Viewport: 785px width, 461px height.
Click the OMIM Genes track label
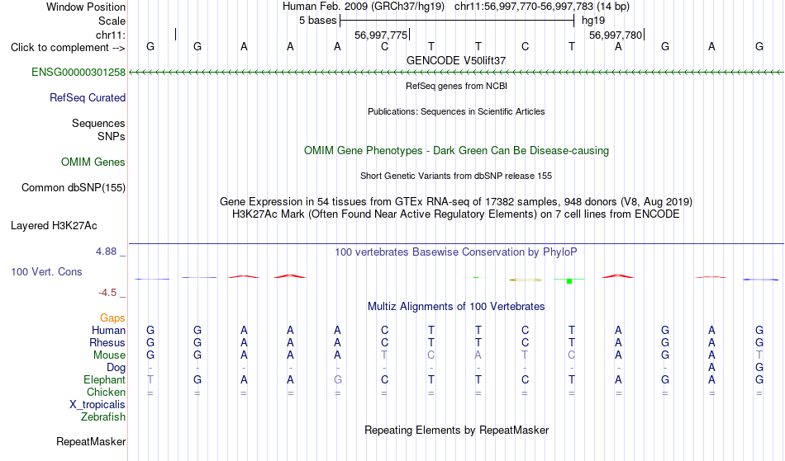tap(93, 162)
